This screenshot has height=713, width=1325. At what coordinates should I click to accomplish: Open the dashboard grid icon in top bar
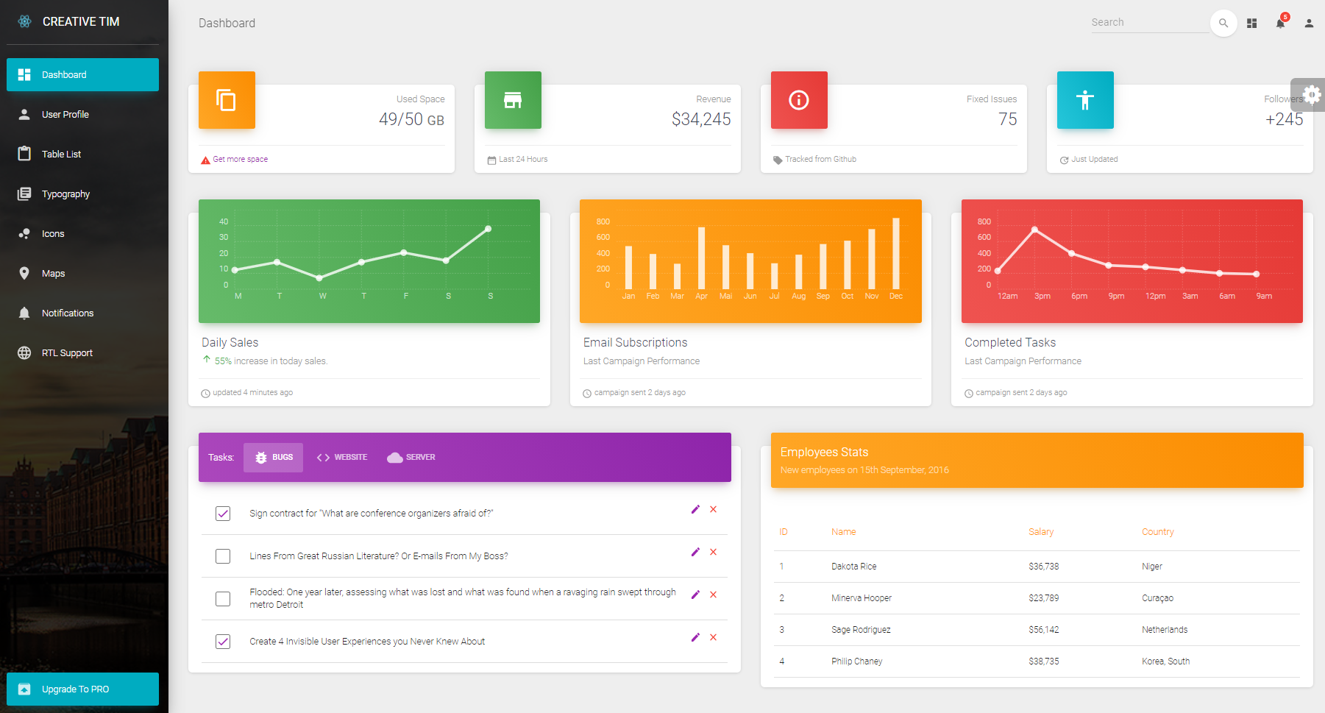(x=1252, y=24)
